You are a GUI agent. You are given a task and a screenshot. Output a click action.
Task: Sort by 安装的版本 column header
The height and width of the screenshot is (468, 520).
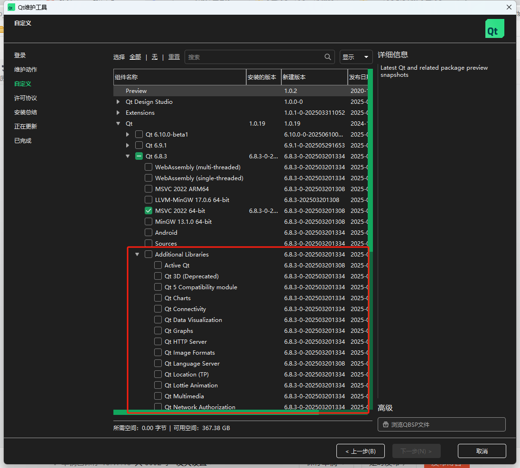[264, 77]
